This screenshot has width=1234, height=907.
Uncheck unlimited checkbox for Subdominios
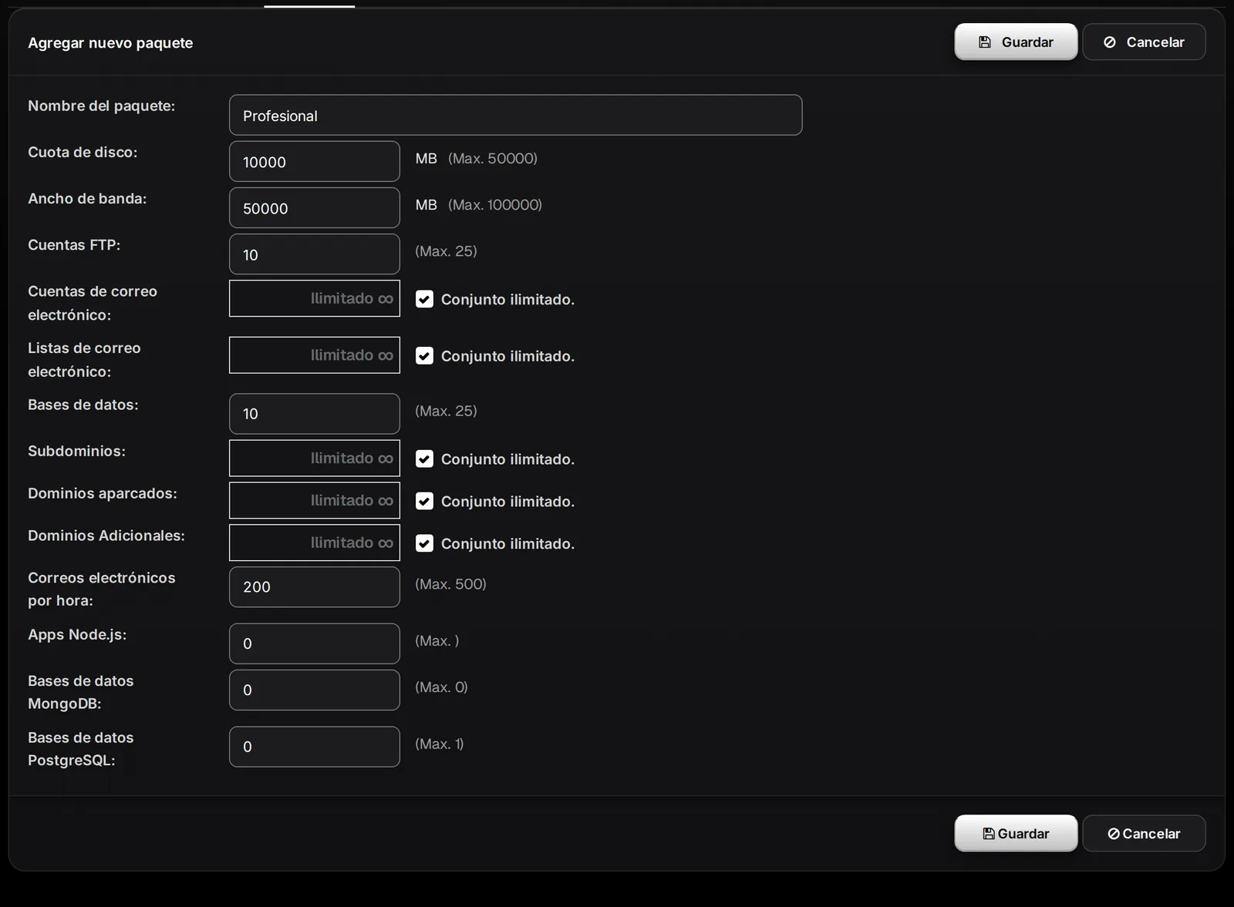(424, 459)
